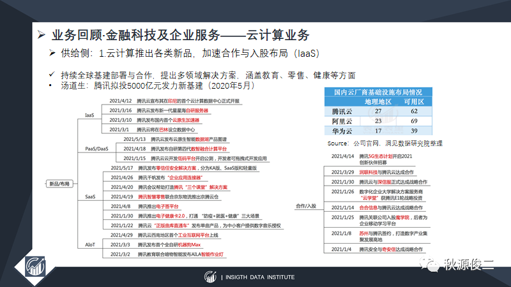
Task: Click the 2021/4/18 数智融合计算平台 entry
Action: coord(174,149)
